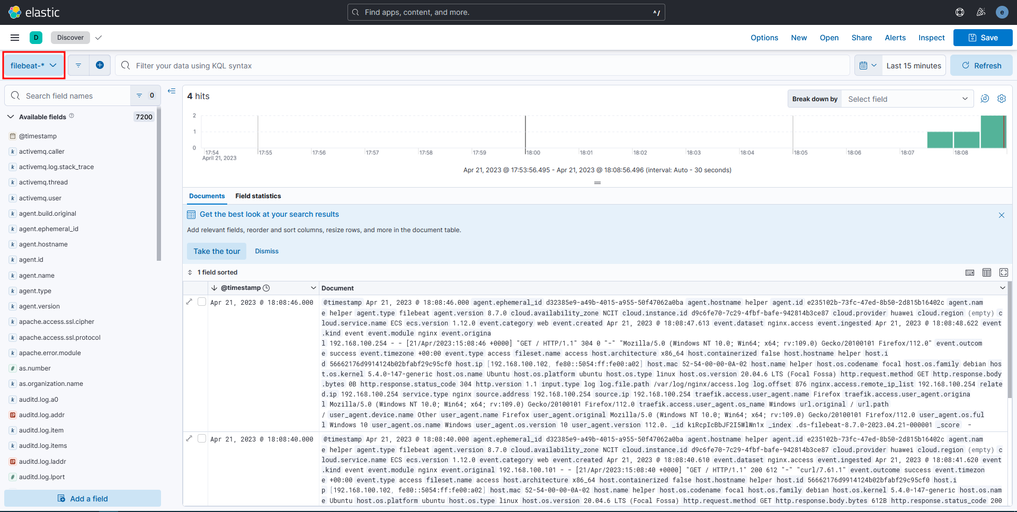Expand first document row details
The image size is (1017, 512).
190,302
